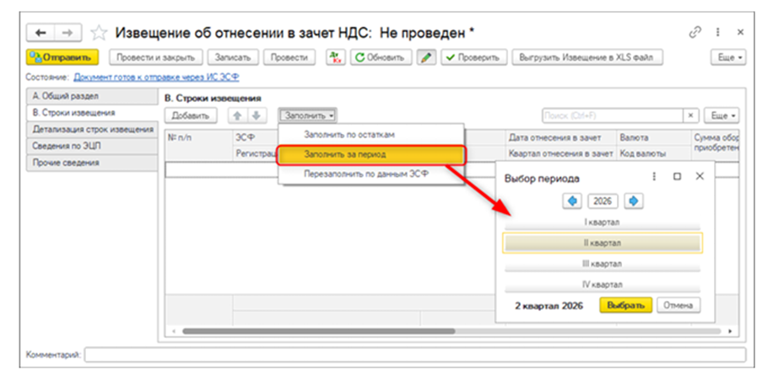Screen dimensions: 773x386
Task: Clear the search field with x
Action: [690, 115]
